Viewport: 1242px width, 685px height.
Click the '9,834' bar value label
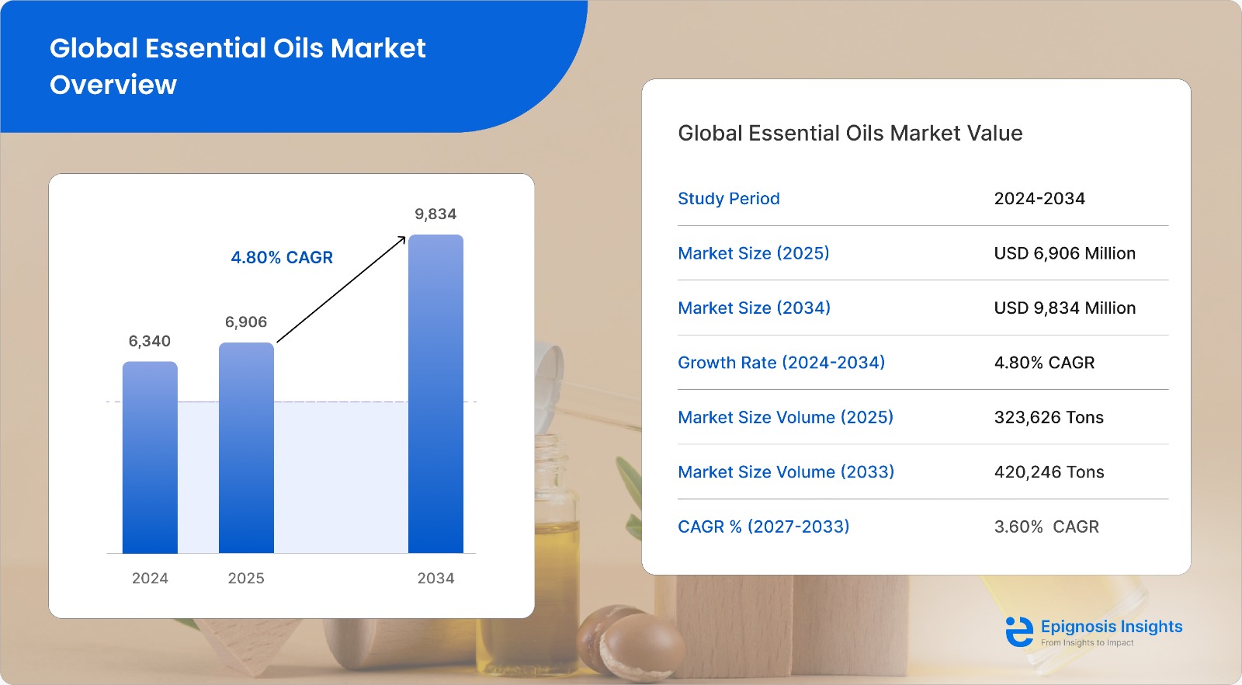coord(435,214)
